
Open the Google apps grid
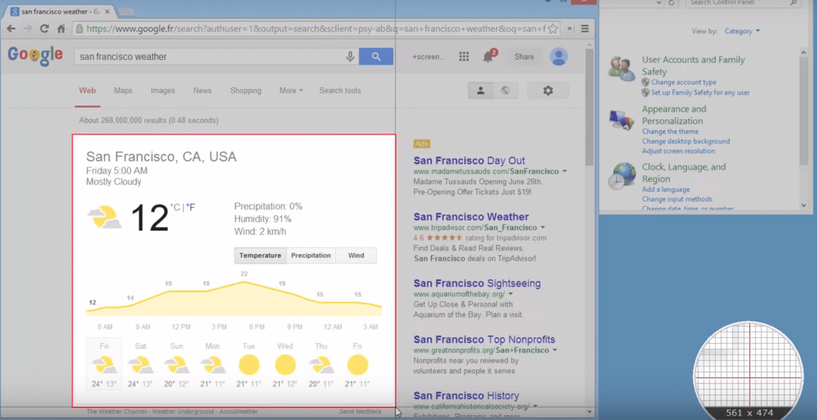[464, 57]
